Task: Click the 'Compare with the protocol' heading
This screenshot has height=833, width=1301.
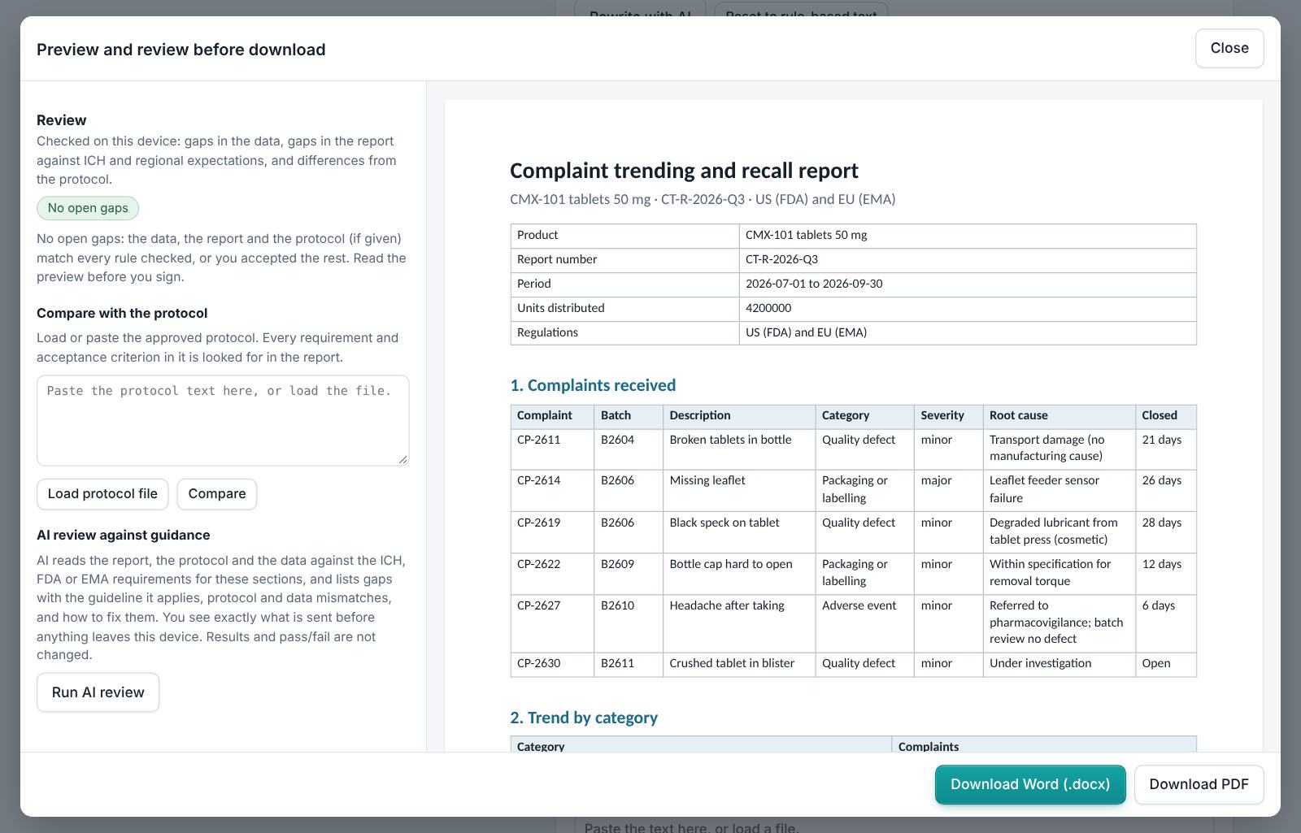Action: 122,313
